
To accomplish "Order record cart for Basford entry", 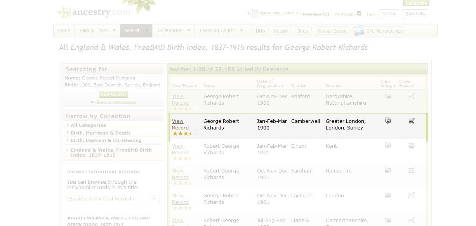I will click(x=411, y=96).
